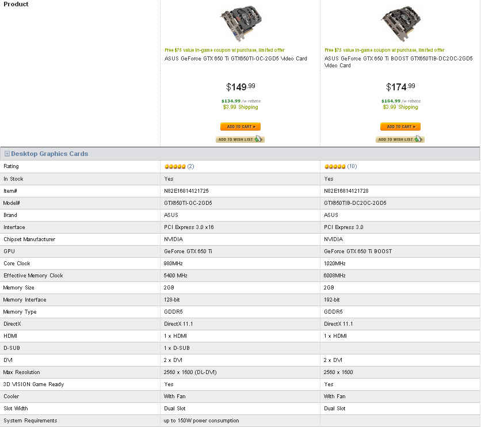This screenshot has width=481, height=427.
Task: Click the $174.99 price
Action: pos(400,87)
